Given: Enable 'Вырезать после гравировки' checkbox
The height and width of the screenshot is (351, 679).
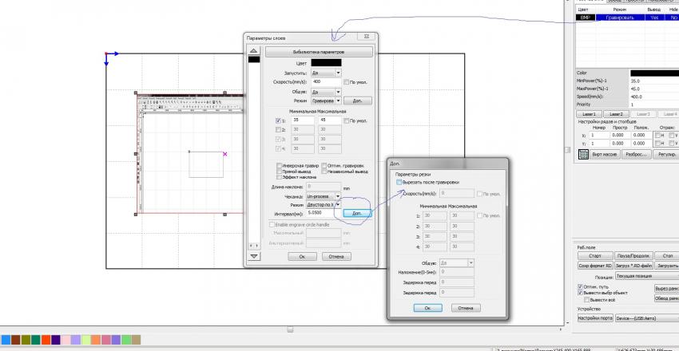Looking at the screenshot, I should (x=399, y=183).
